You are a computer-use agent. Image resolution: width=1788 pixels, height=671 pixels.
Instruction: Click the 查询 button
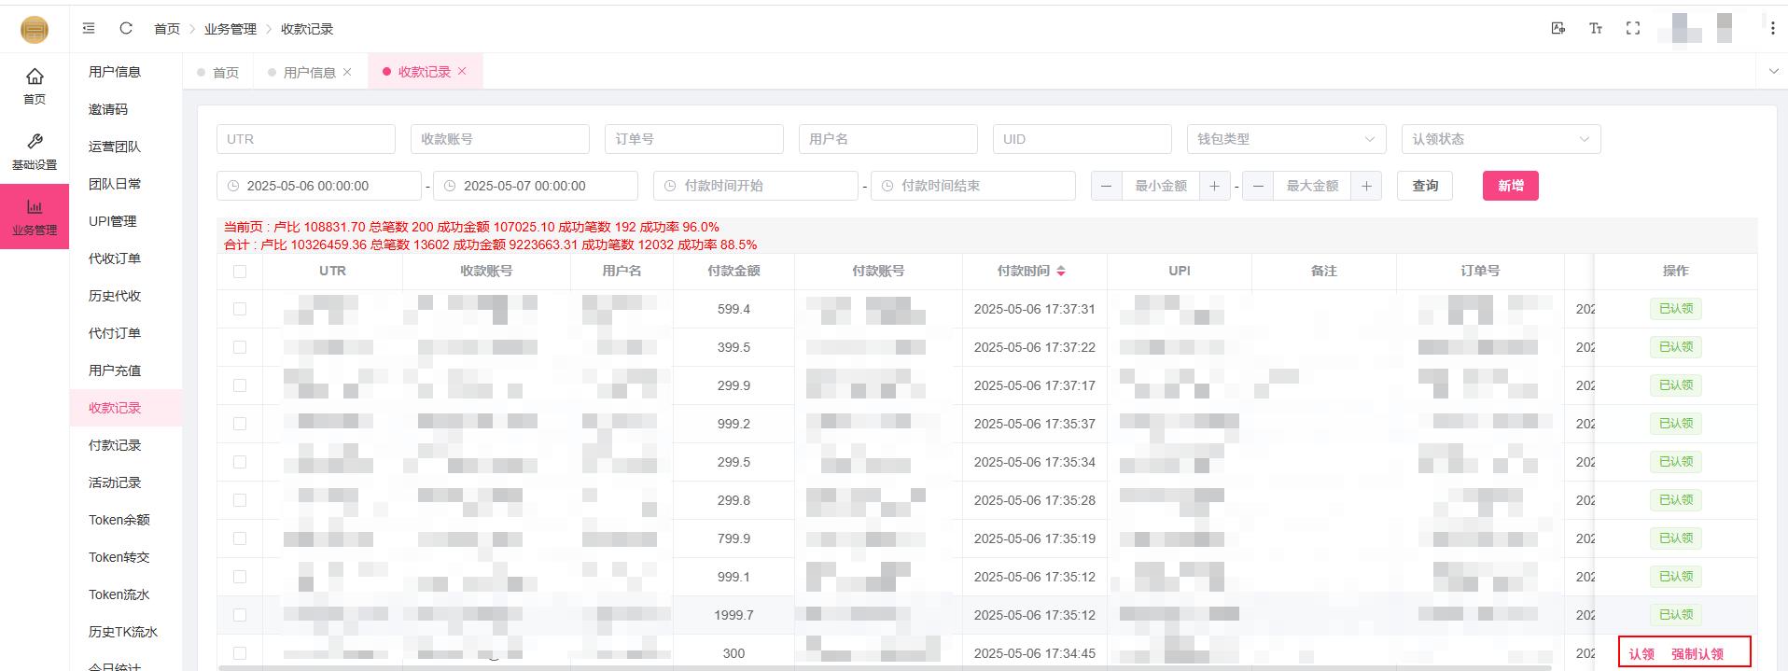(1425, 186)
